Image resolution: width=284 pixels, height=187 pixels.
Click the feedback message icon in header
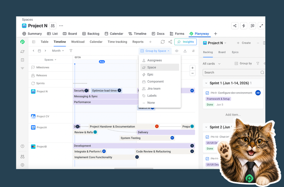tap(252, 26)
